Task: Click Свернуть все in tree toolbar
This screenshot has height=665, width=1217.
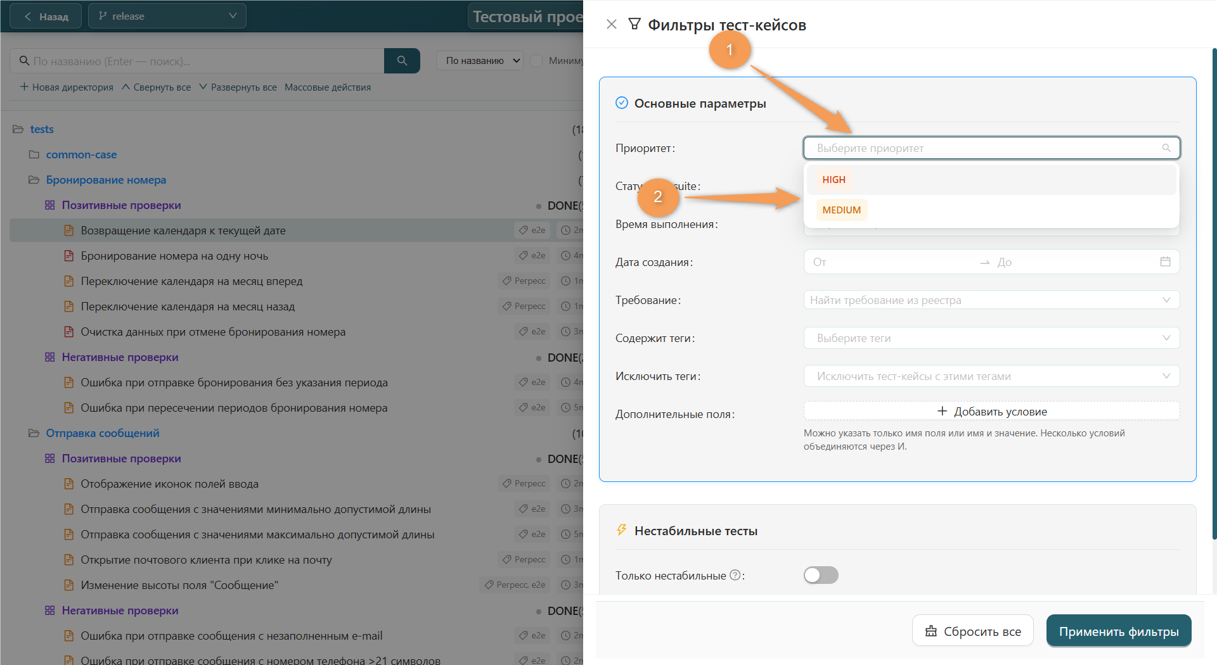Action: (156, 87)
